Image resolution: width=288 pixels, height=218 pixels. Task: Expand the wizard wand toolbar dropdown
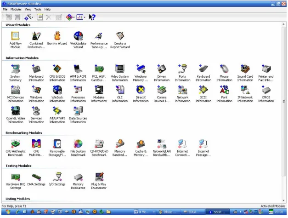coord(32,17)
